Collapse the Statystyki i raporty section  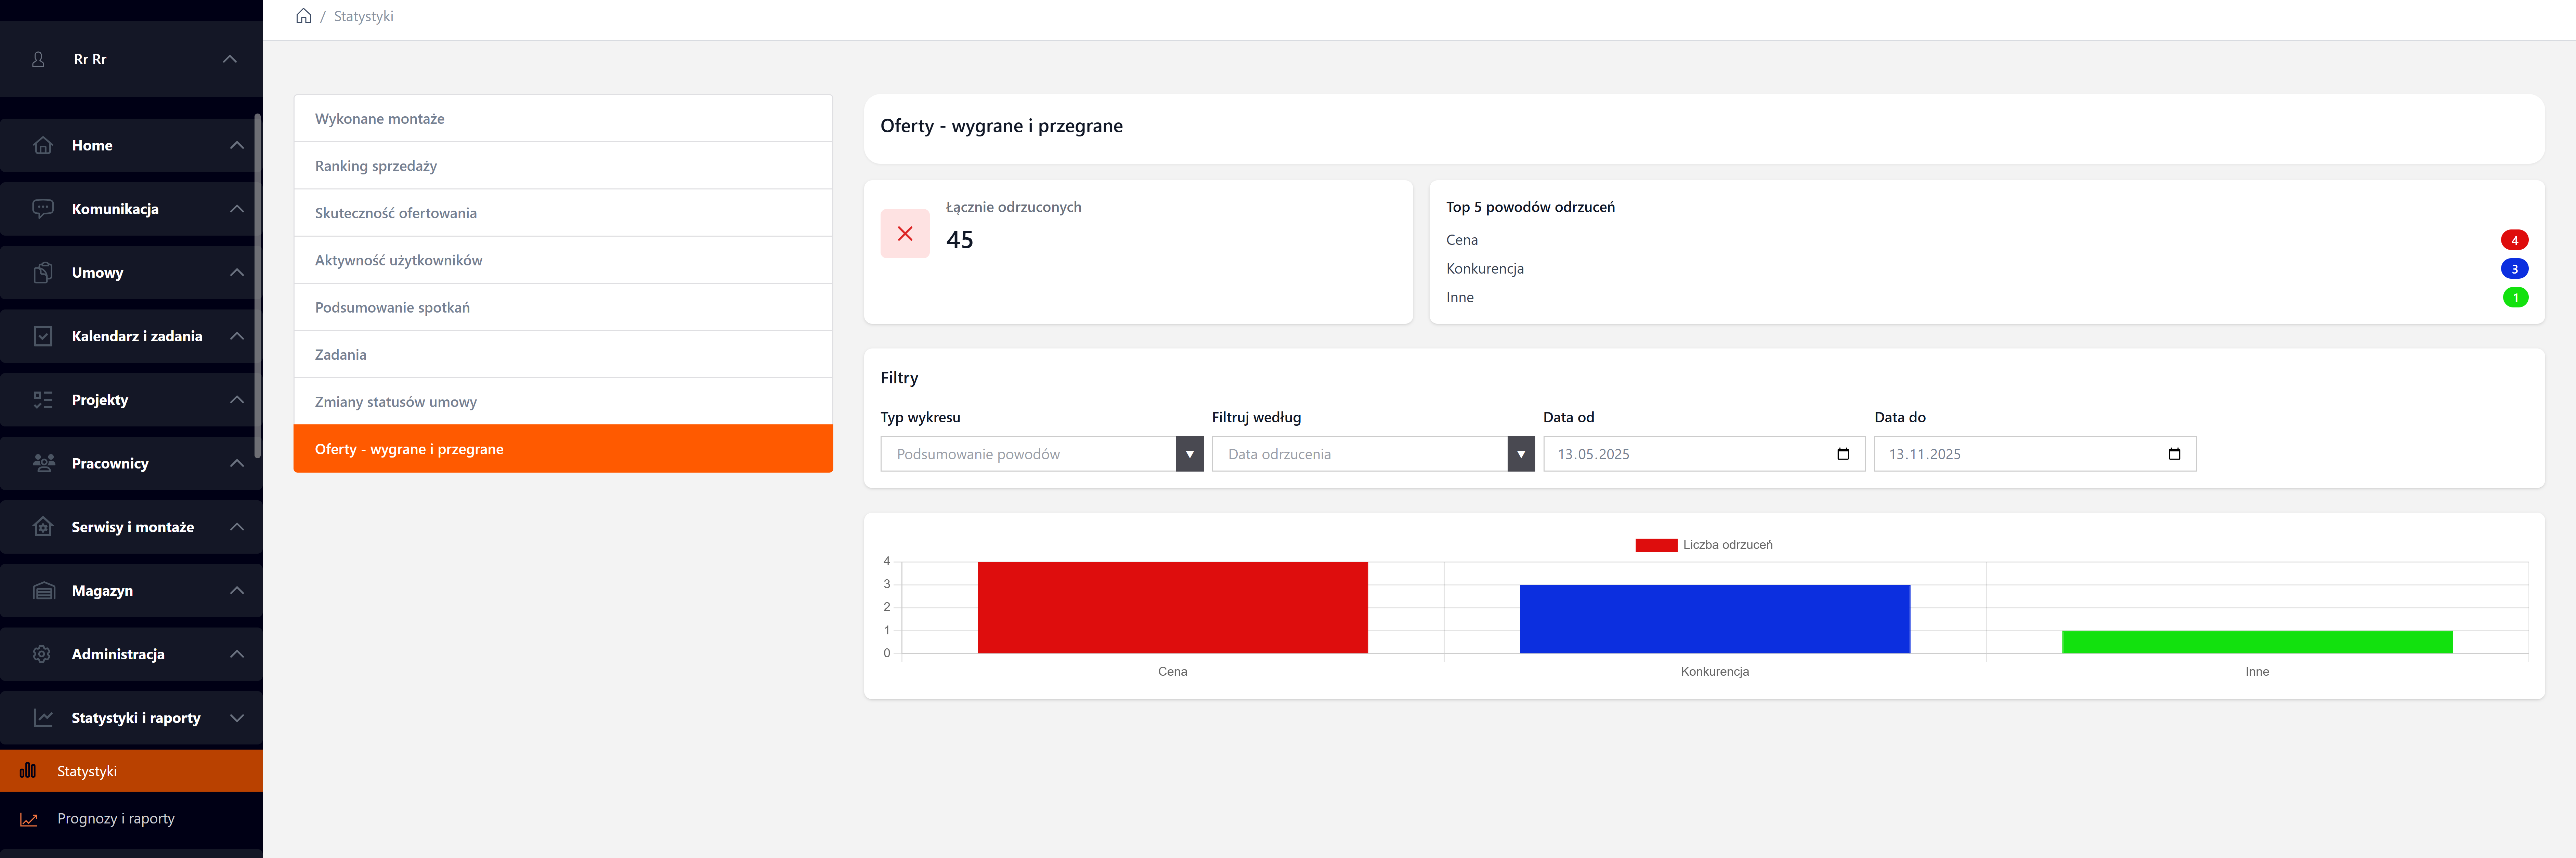point(237,718)
